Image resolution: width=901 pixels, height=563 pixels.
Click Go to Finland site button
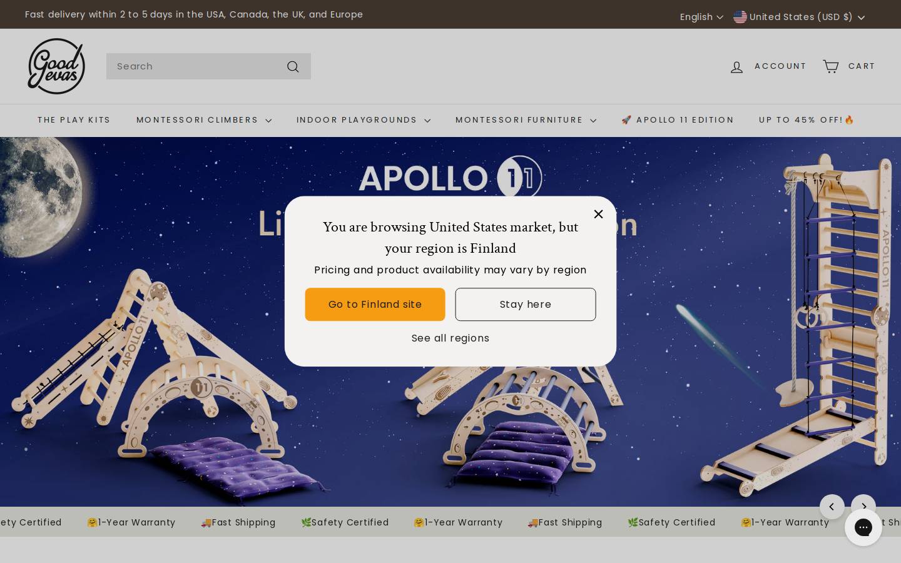pyautogui.click(x=375, y=305)
